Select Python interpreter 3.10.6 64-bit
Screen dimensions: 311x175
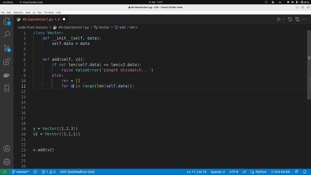280,172
